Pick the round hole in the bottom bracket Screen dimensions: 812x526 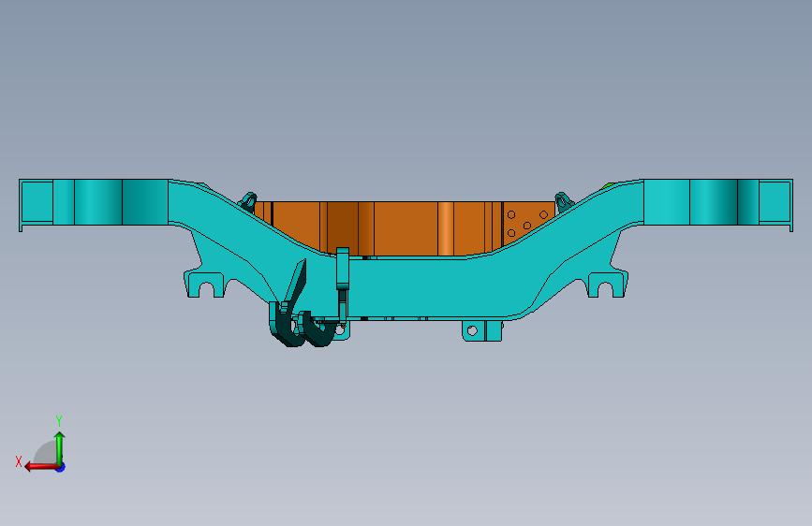click(x=472, y=330)
